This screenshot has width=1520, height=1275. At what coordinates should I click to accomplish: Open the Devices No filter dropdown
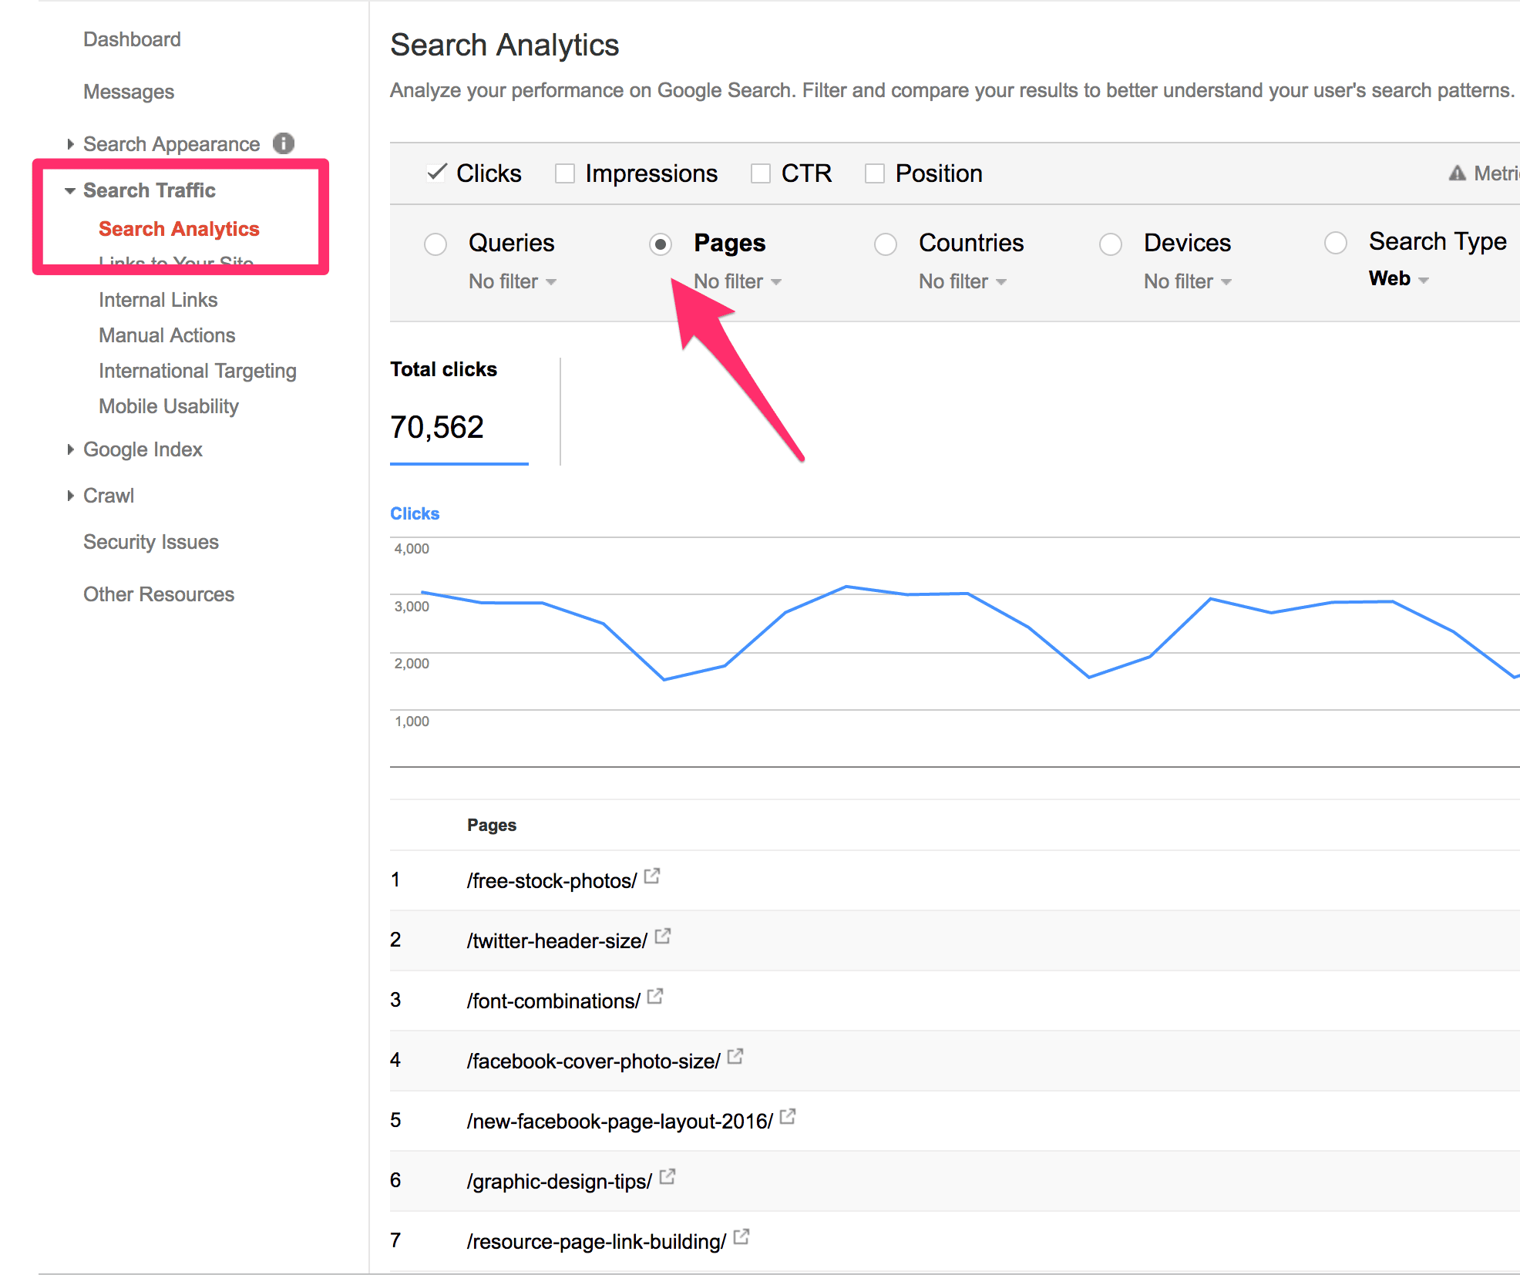(x=1188, y=281)
